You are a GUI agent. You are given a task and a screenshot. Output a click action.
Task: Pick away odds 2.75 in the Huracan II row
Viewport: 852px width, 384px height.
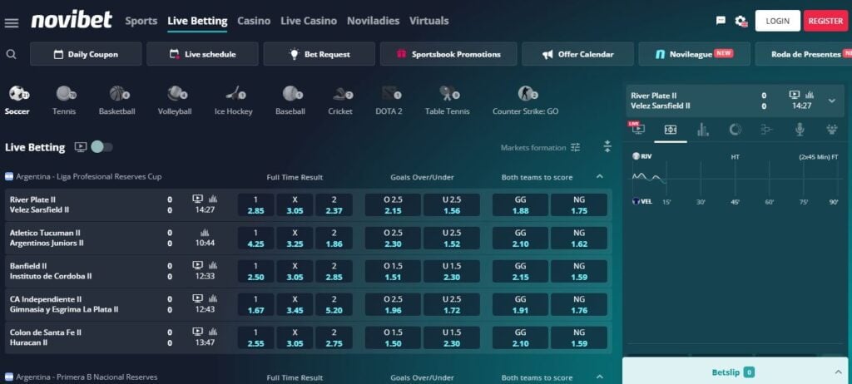334,337
